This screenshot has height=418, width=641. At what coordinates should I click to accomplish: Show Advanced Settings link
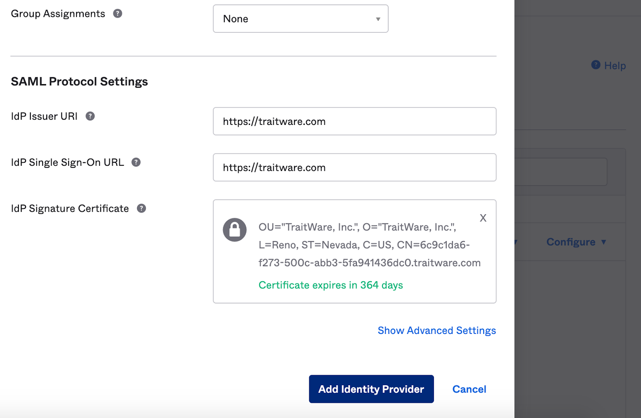pos(437,330)
